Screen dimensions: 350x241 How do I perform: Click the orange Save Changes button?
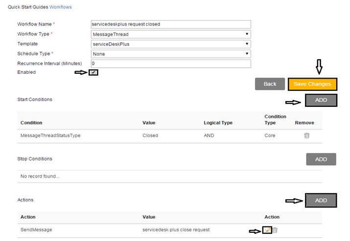(x=312, y=84)
